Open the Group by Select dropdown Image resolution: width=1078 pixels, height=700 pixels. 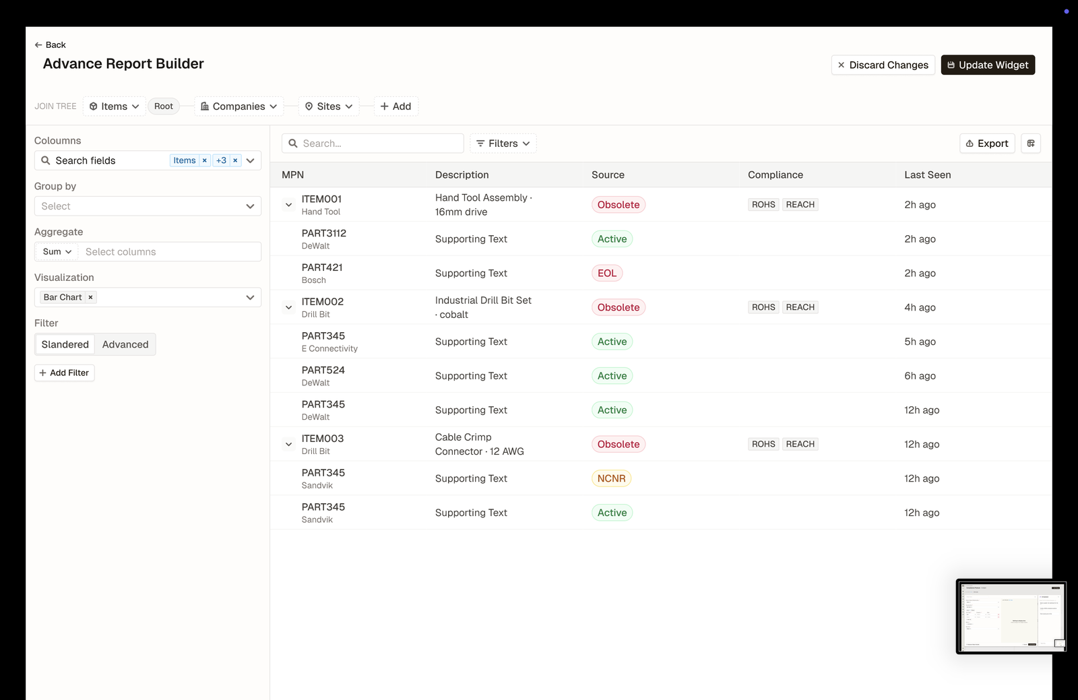pyautogui.click(x=148, y=206)
